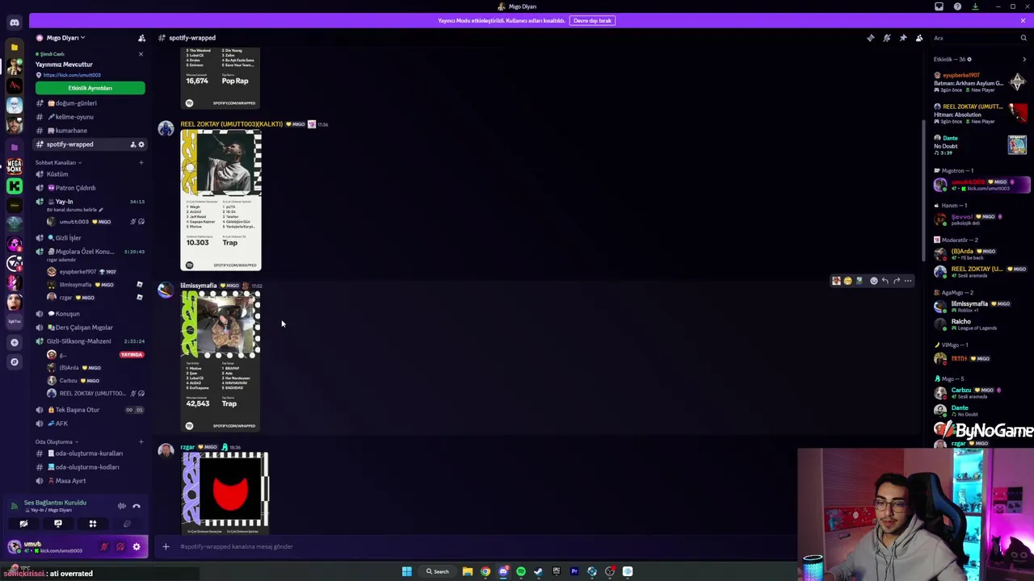
Task: Open pinned messages icon in header
Action: click(903, 38)
